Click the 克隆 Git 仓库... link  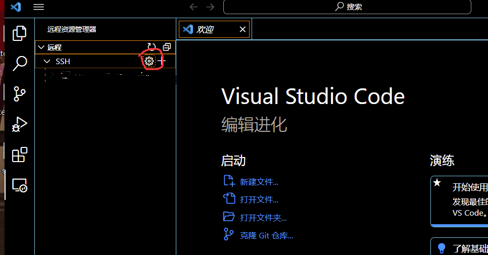[266, 235]
